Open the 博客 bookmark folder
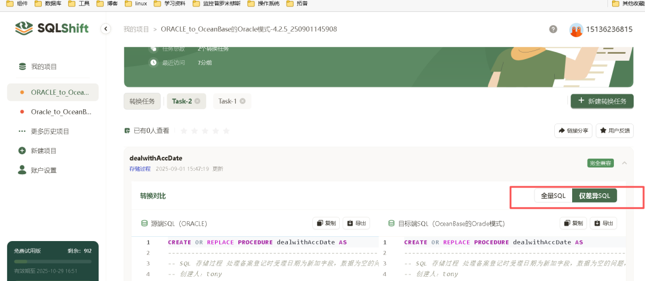The width and height of the screenshot is (645, 281). pyautogui.click(x=107, y=4)
